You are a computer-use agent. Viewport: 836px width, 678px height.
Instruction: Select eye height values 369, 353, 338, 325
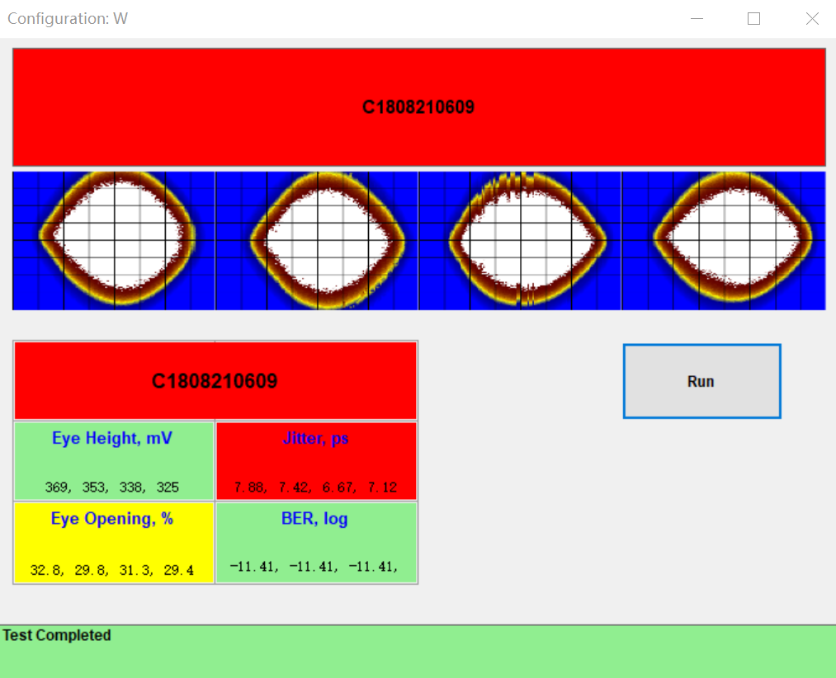(x=112, y=487)
